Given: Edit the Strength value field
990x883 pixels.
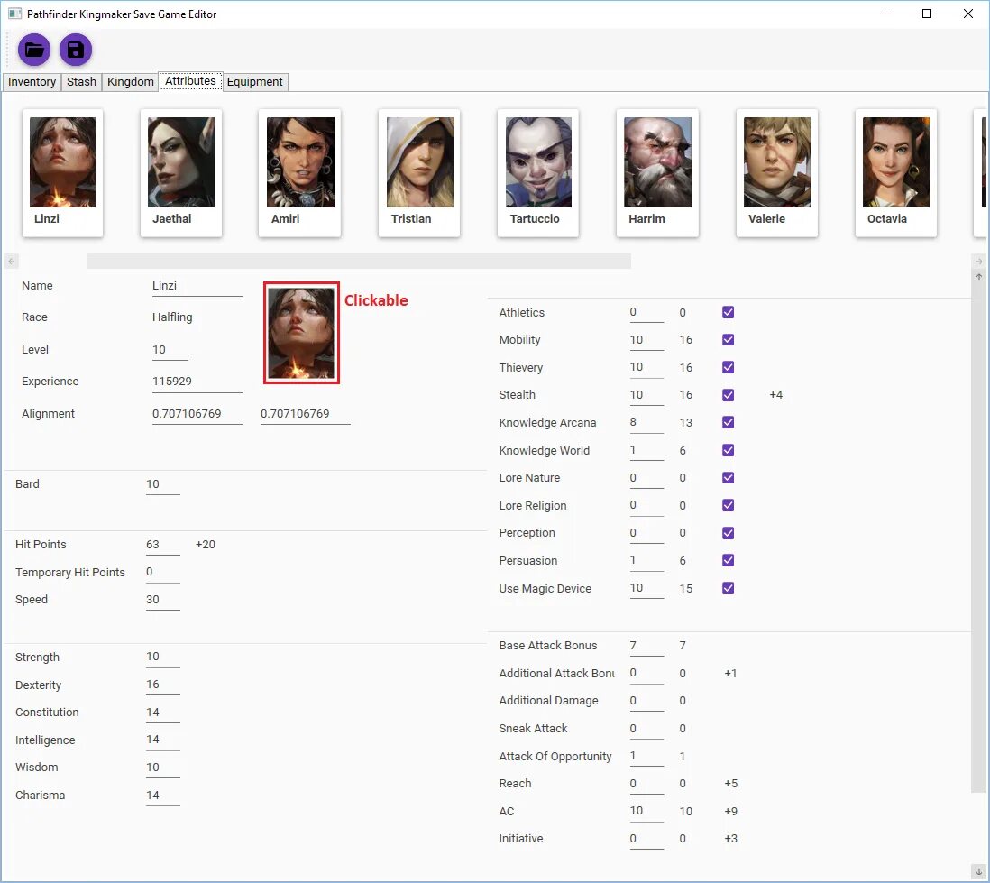Looking at the screenshot, I should (x=163, y=657).
